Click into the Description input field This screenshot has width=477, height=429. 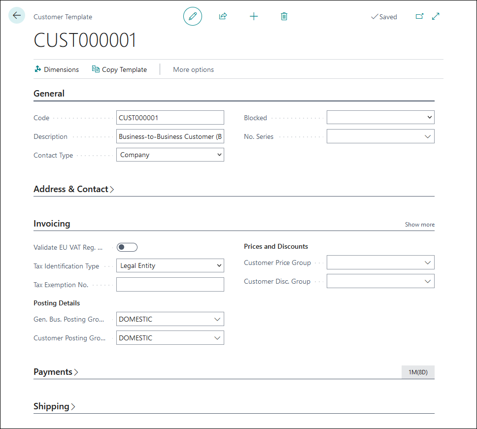pyautogui.click(x=170, y=136)
